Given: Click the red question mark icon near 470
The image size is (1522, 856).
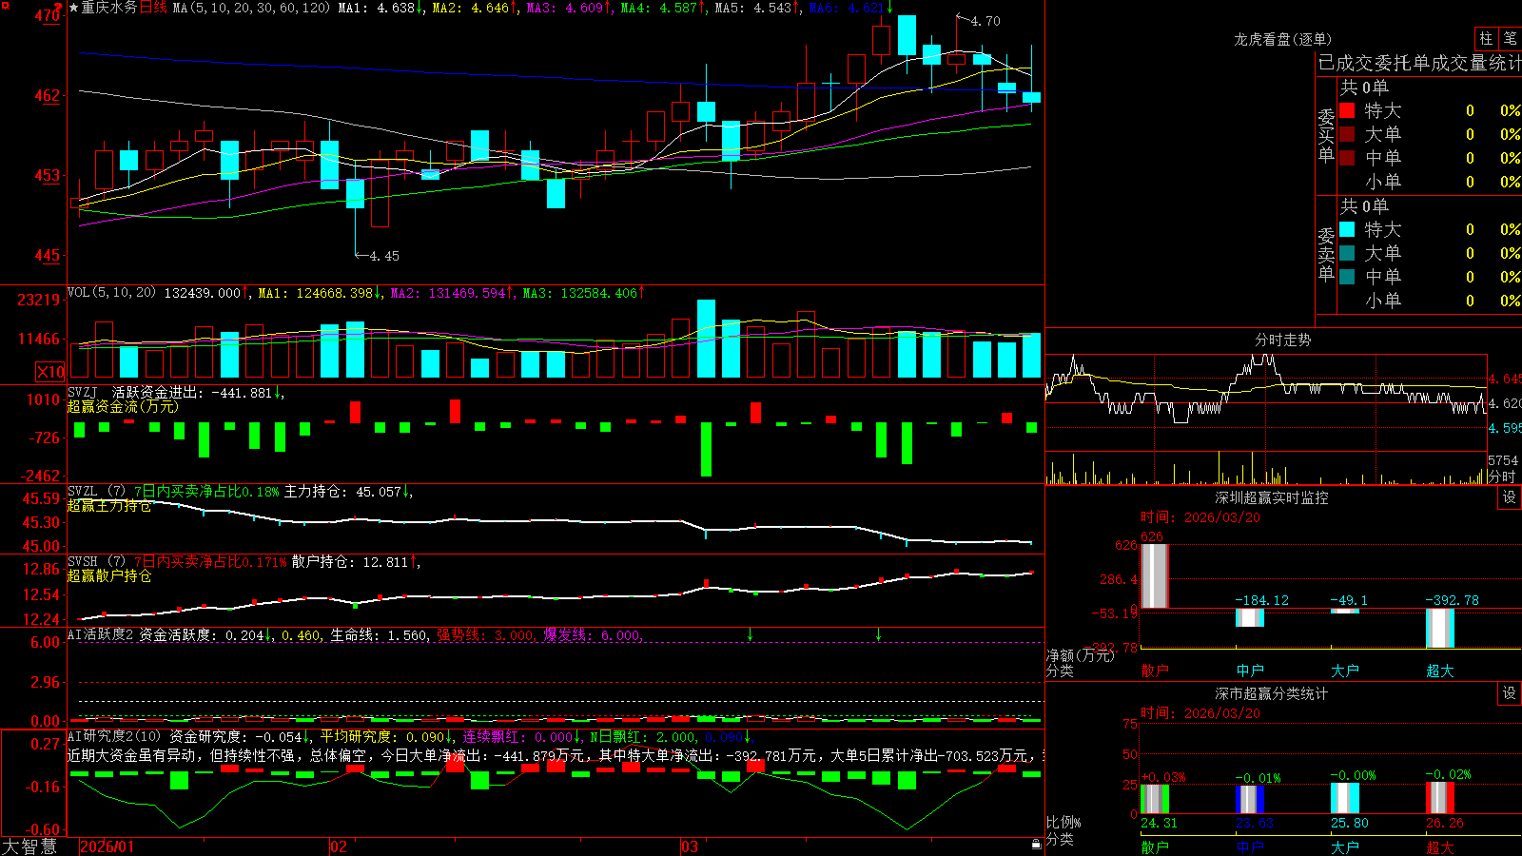Looking at the screenshot, I should [x=58, y=7].
